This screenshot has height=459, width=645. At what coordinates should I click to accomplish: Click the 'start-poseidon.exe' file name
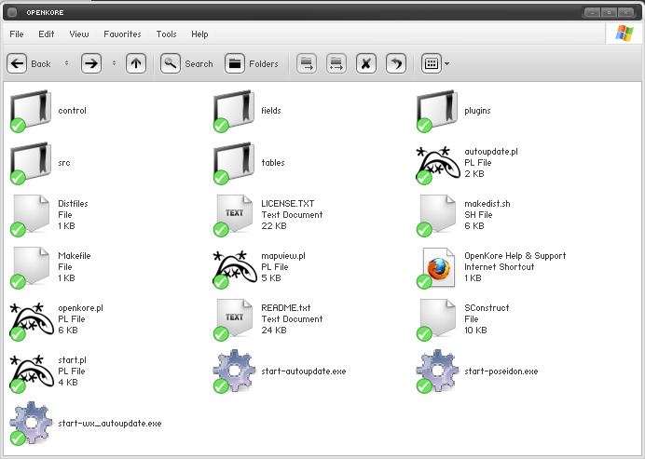501,371
